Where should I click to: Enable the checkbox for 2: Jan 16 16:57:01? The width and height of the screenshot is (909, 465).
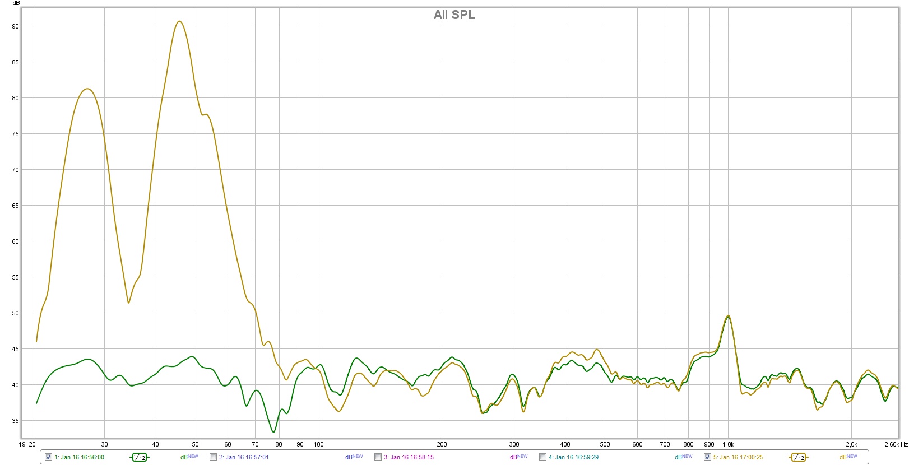click(x=213, y=457)
